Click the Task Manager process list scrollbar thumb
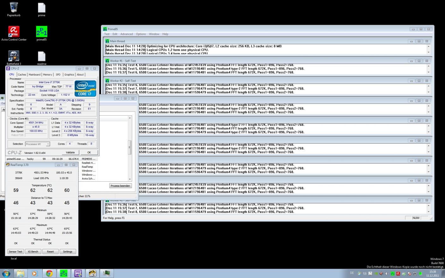Screen dimensions: 445x278 pyautogui.click(x=129, y=148)
